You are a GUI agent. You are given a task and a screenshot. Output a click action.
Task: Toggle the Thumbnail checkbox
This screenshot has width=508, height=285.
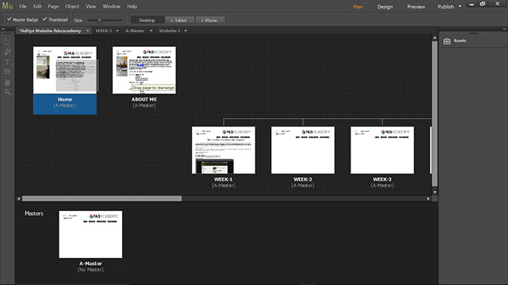coord(45,19)
